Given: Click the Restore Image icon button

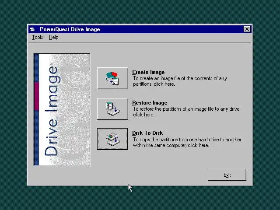Looking at the screenshot, I should tap(112, 109).
